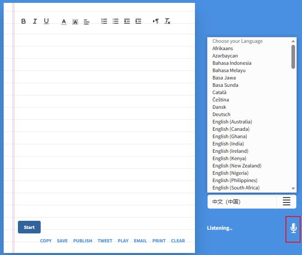Click the TWEET link
Image resolution: width=302 pixels, height=255 pixels.
[x=105, y=241]
